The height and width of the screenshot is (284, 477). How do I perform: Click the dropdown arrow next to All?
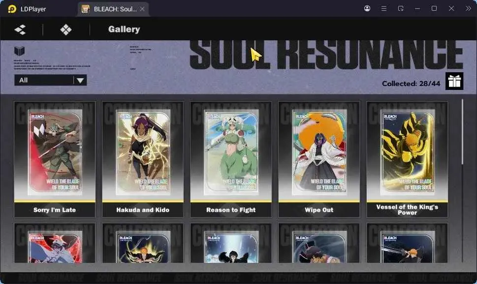[x=80, y=81]
